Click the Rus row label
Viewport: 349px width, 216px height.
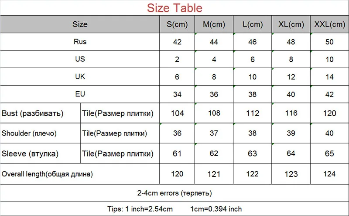tap(80, 42)
